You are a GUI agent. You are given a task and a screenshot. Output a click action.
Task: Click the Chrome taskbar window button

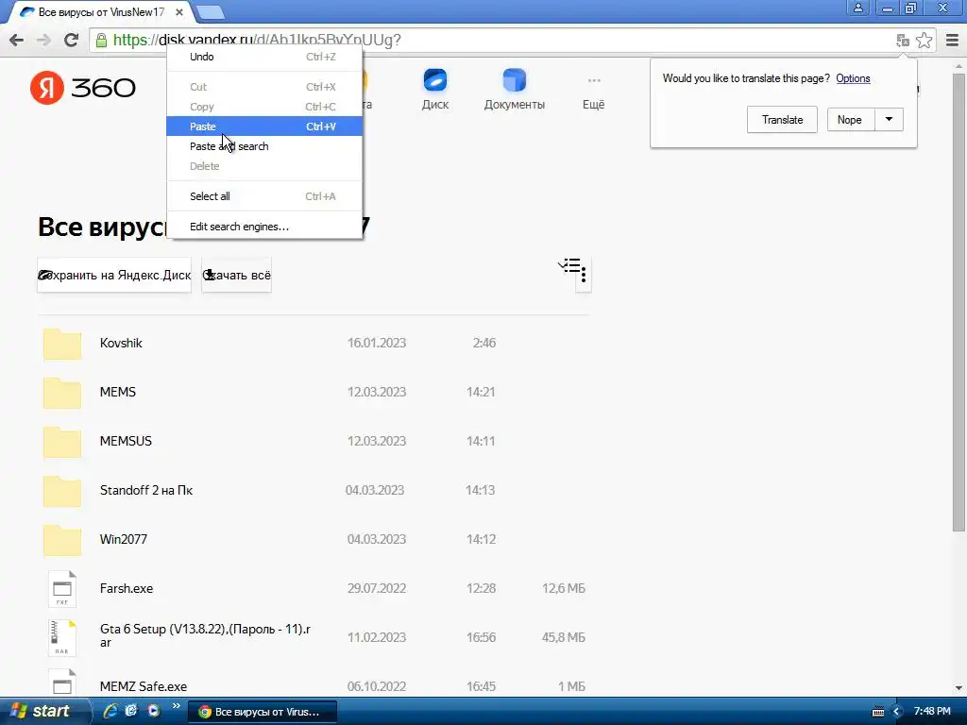click(262, 712)
